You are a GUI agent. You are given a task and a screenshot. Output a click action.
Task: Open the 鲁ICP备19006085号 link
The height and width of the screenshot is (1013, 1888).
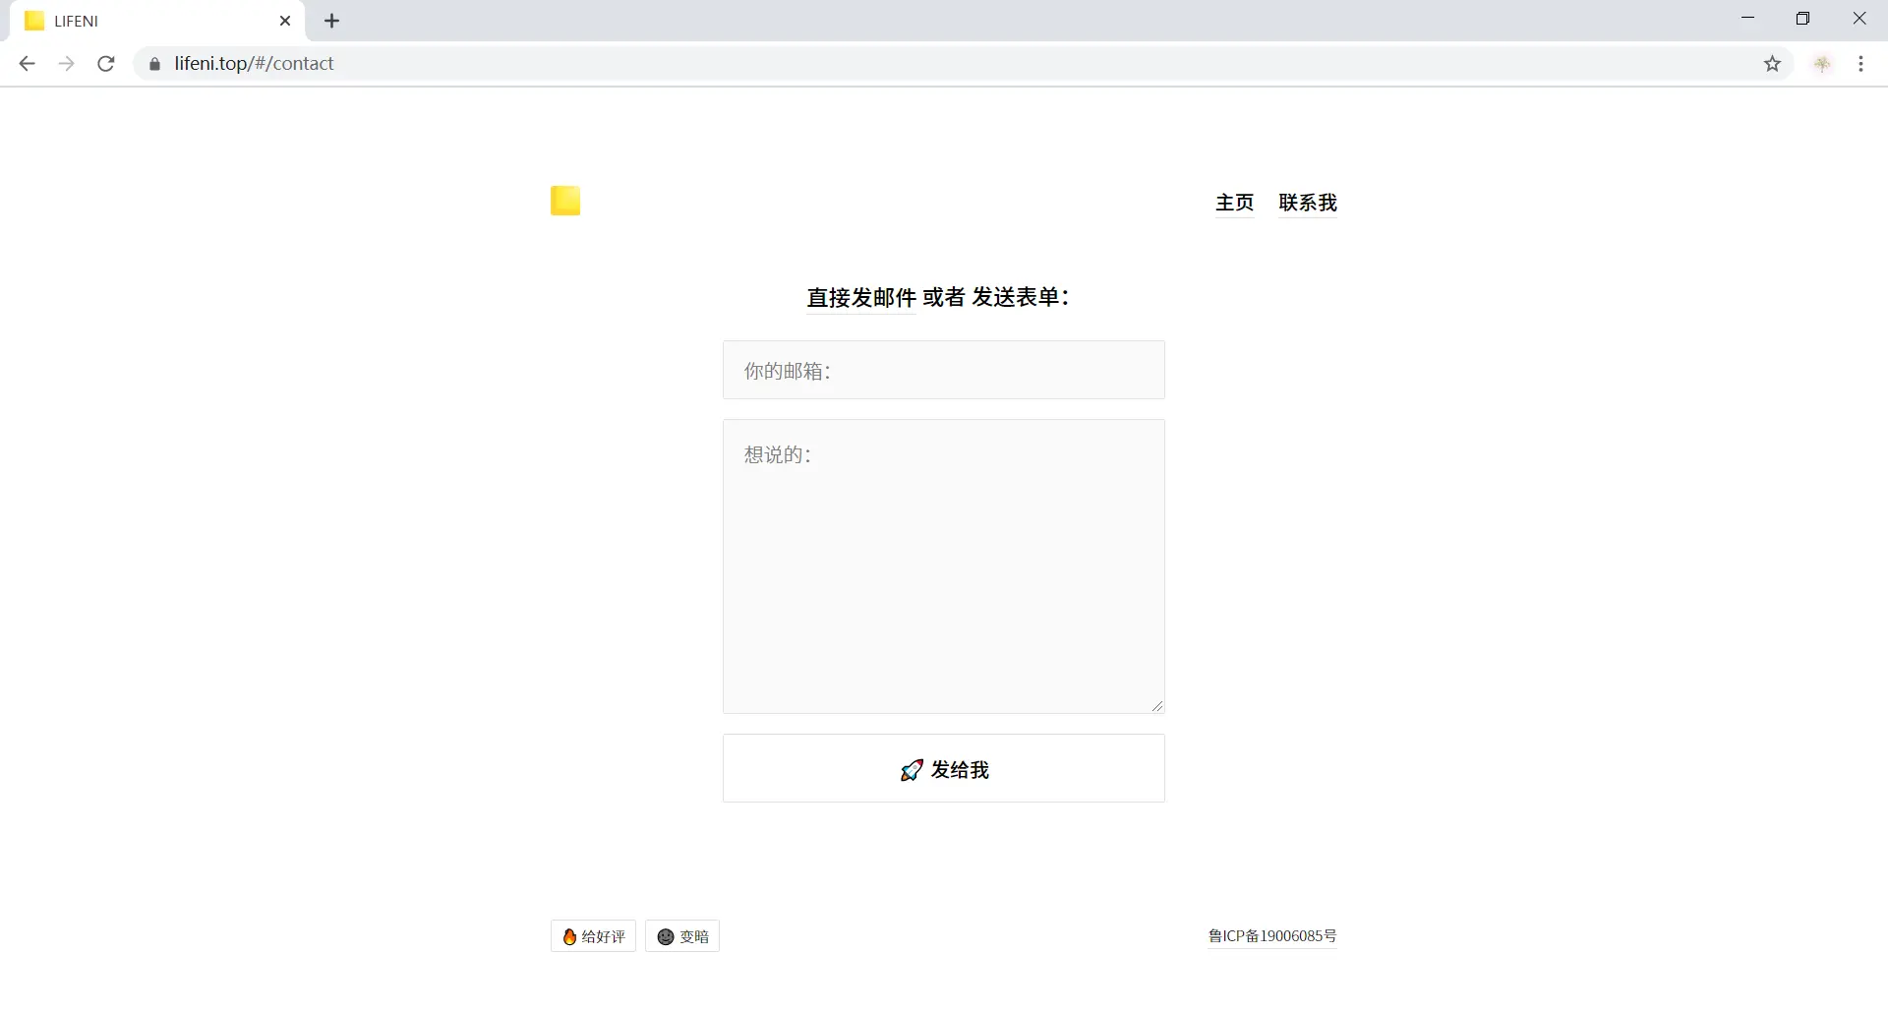[1271, 935]
